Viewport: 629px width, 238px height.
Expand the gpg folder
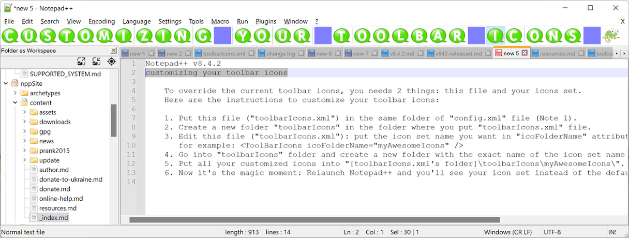click(x=25, y=131)
